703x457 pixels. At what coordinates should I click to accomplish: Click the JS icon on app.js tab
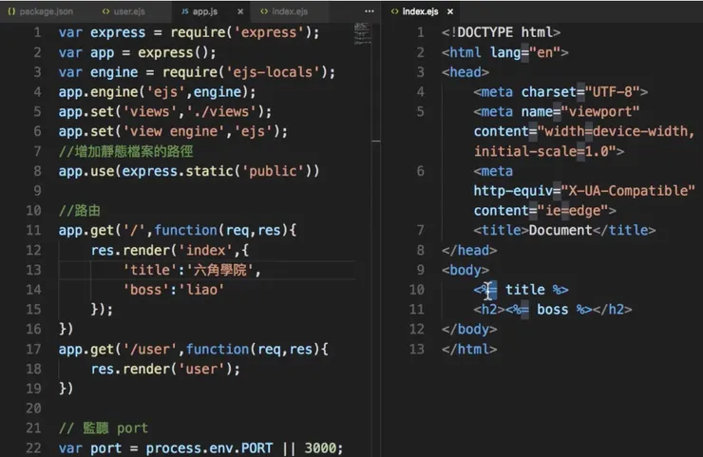[184, 11]
